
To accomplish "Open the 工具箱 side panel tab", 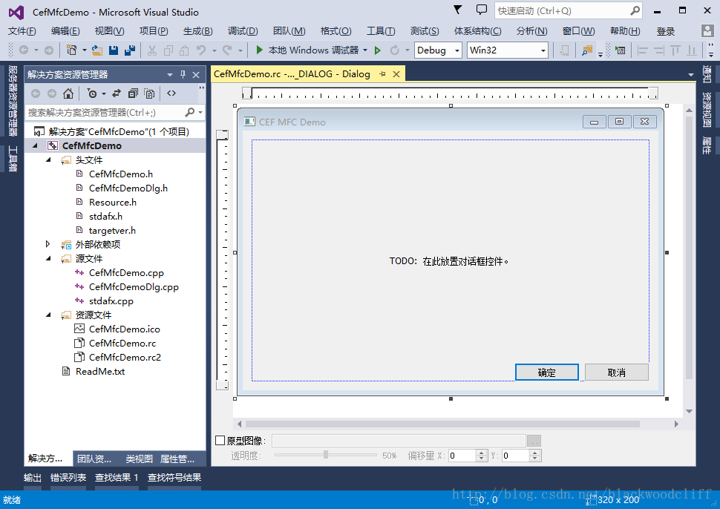I will click(13, 158).
